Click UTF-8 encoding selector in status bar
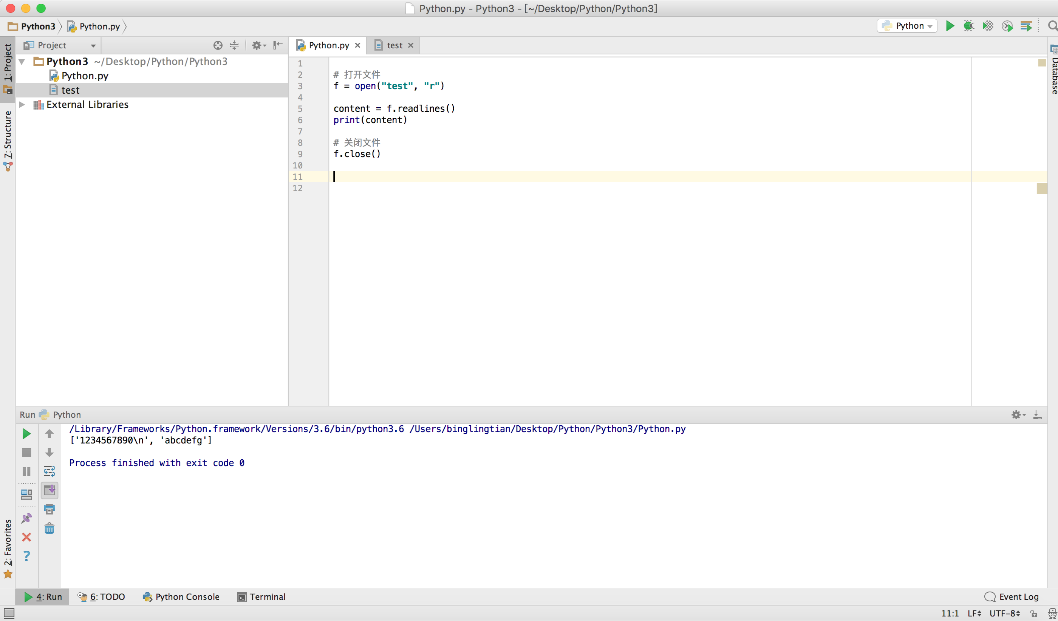This screenshot has width=1058, height=621. pyautogui.click(x=1004, y=613)
